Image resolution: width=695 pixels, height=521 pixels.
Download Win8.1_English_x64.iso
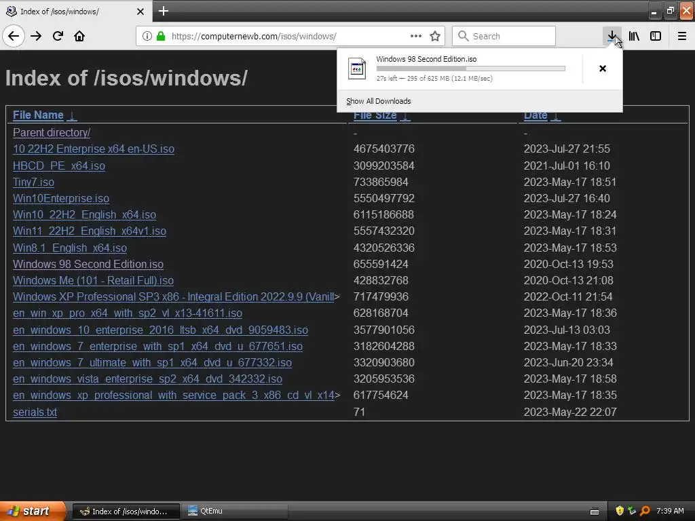click(x=70, y=248)
